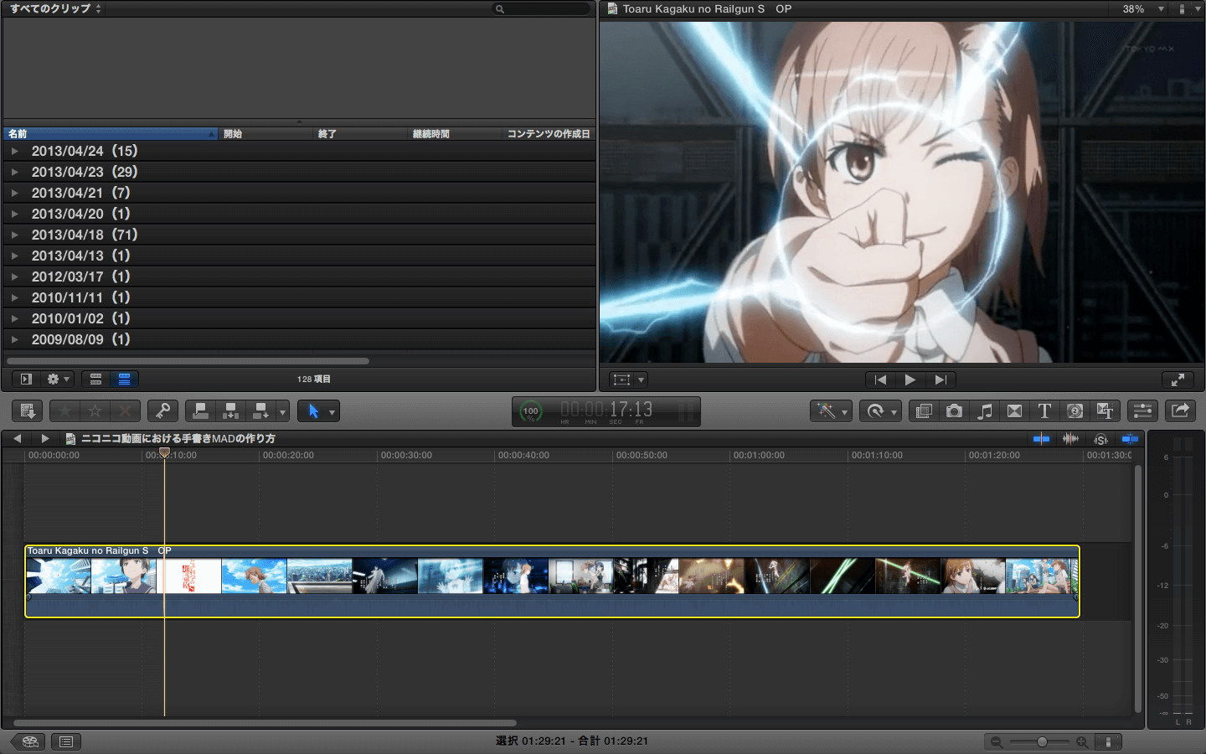Image resolution: width=1206 pixels, height=754 pixels.
Task: Click the unrate outline star icon
Action: click(95, 411)
